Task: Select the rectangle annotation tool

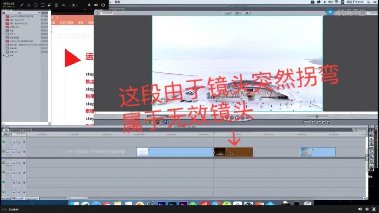Action: pyautogui.click(x=42, y=5)
